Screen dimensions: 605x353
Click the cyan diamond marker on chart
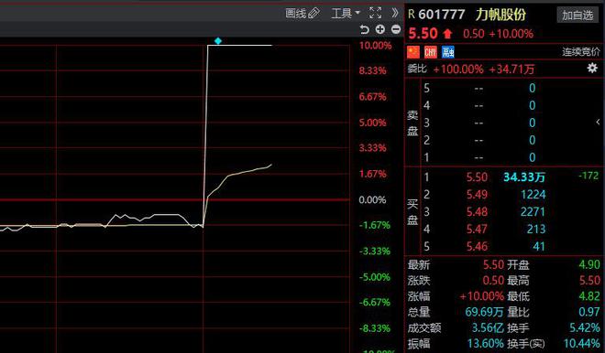(218, 41)
